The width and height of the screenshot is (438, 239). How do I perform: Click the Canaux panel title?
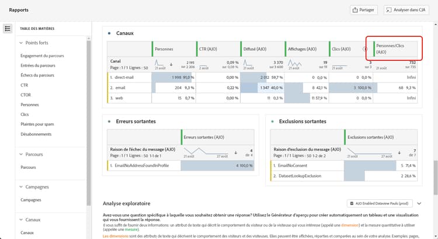pos(125,33)
